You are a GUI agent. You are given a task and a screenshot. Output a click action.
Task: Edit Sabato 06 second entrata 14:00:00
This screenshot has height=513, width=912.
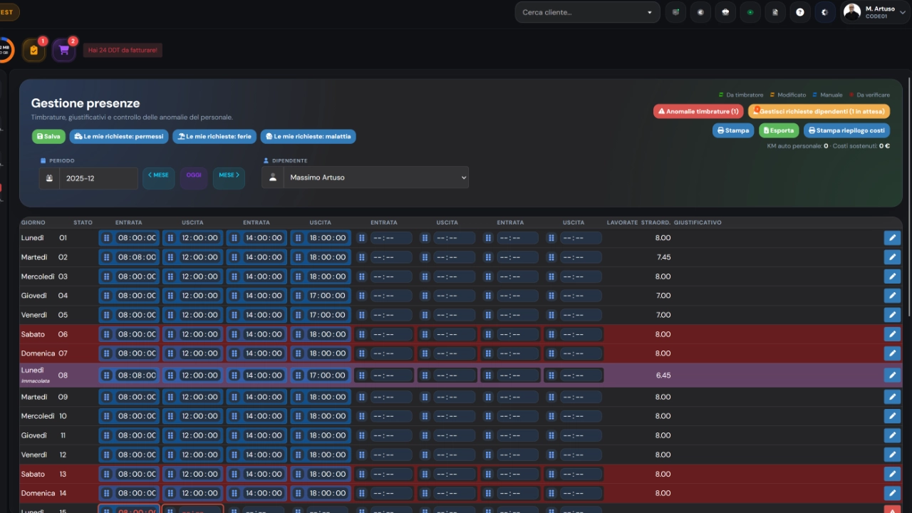coord(264,334)
